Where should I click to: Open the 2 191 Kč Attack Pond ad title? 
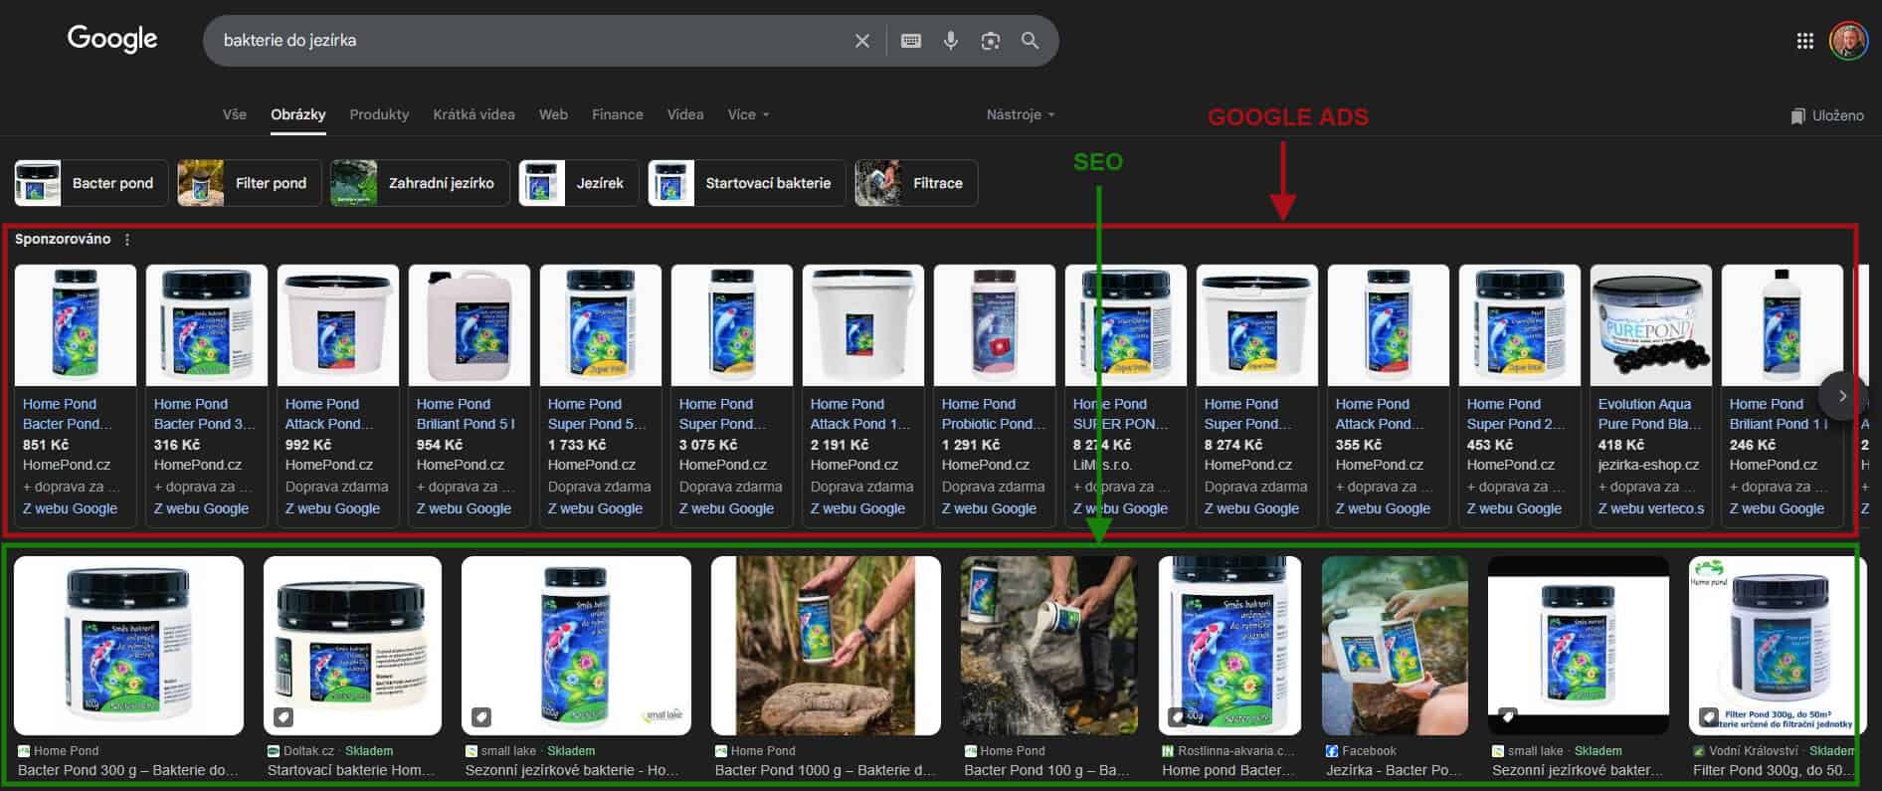tap(860, 414)
